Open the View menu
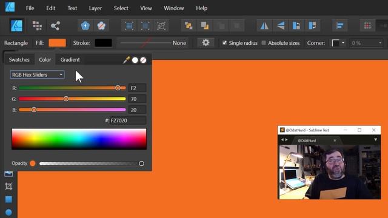 point(146,8)
